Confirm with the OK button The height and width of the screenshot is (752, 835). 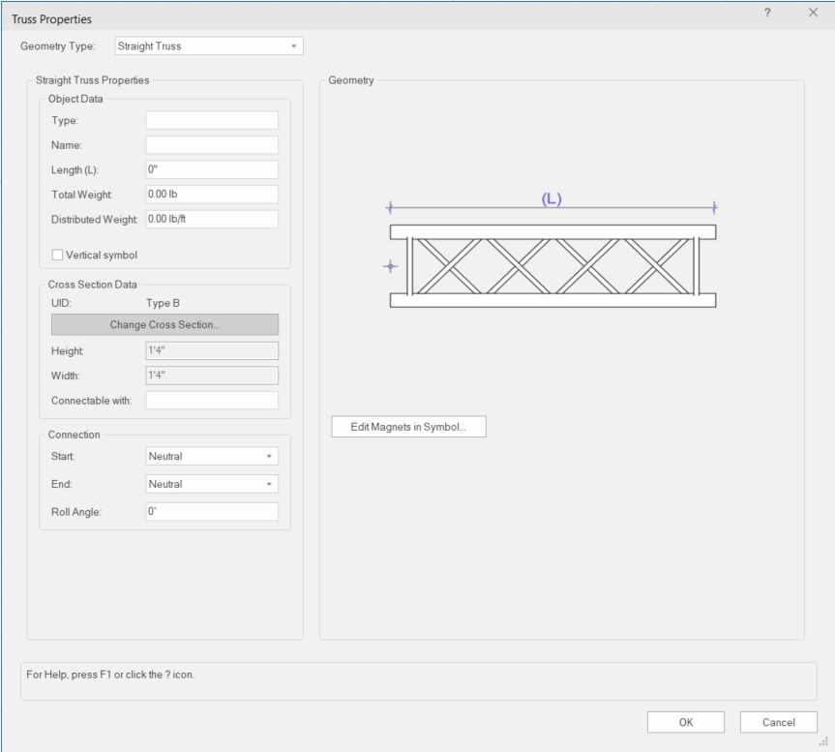click(x=685, y=722)
